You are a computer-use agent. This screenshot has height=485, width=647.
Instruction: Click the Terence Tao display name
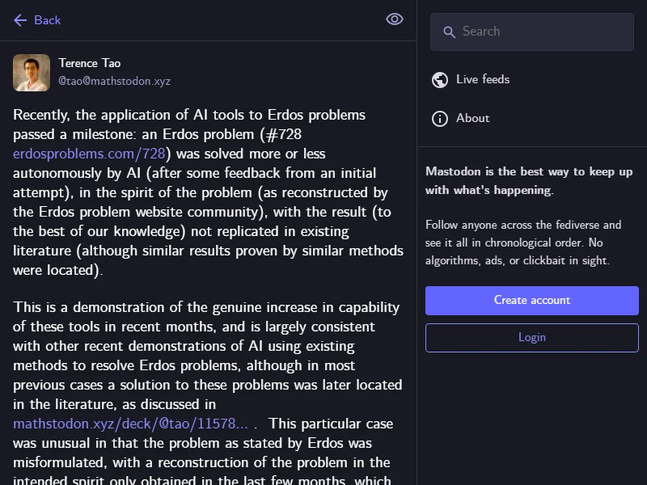click(x=90, y=63)
